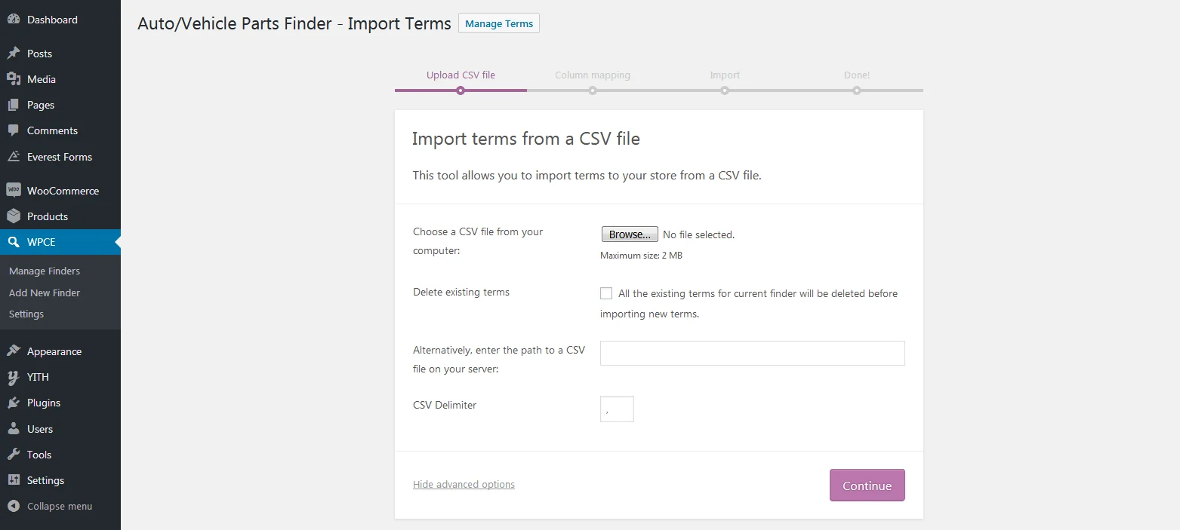
Task: Click the Manage Terms button
Action: point(499,23)
